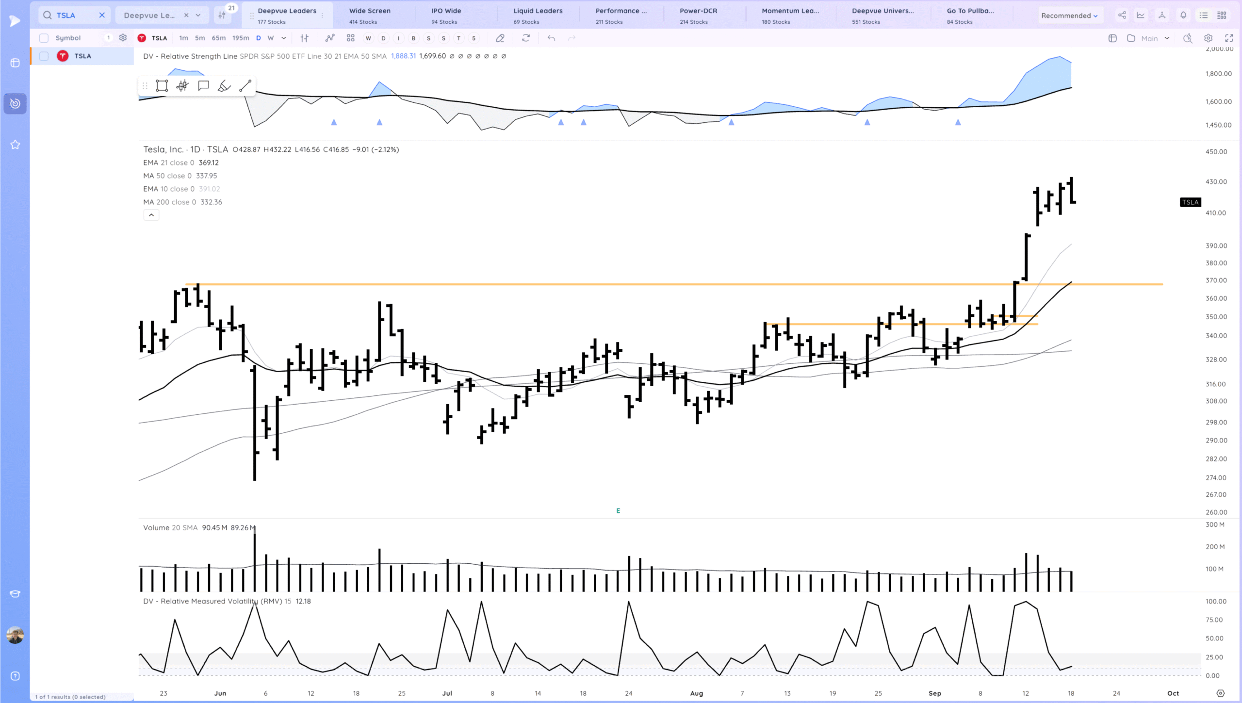The image size is (1242, 703).
Task: Toggle fullscreen chart view icon
Action: point(1229,38)
